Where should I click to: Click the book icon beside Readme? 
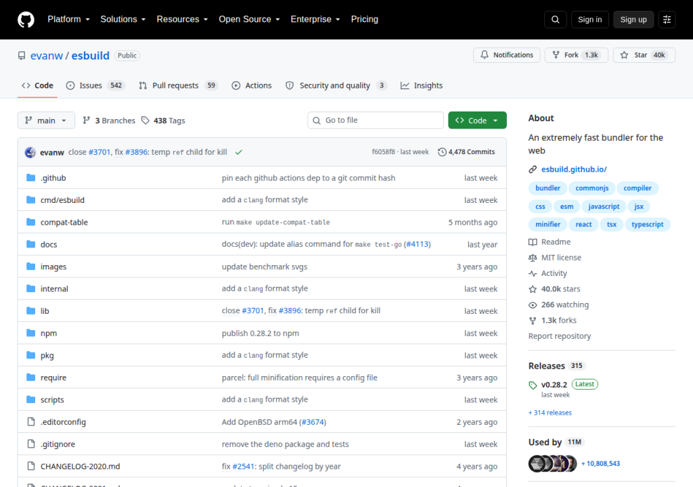[x=533, y=242]
